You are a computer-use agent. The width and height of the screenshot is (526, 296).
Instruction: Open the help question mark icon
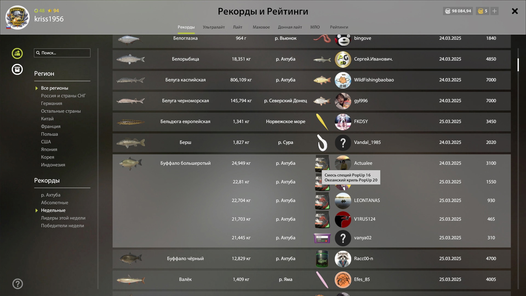(18, 284)
